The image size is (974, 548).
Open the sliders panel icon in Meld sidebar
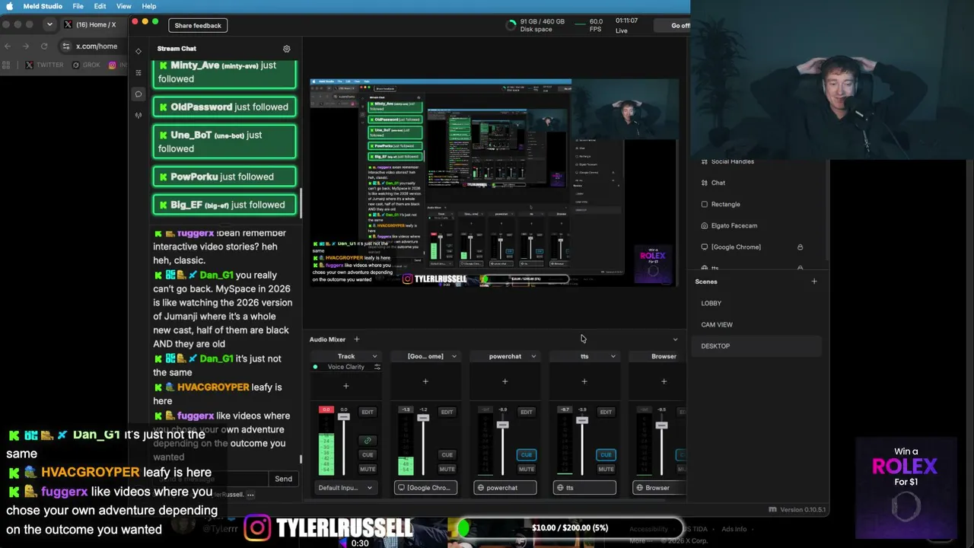[138, 72]
